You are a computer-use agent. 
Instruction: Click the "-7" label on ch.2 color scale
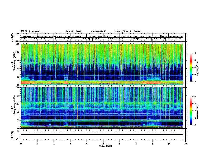(x=194, y=125)
